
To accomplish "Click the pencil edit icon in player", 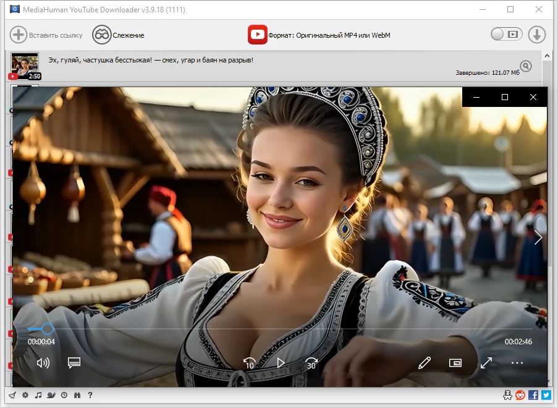I will point(424,363).
